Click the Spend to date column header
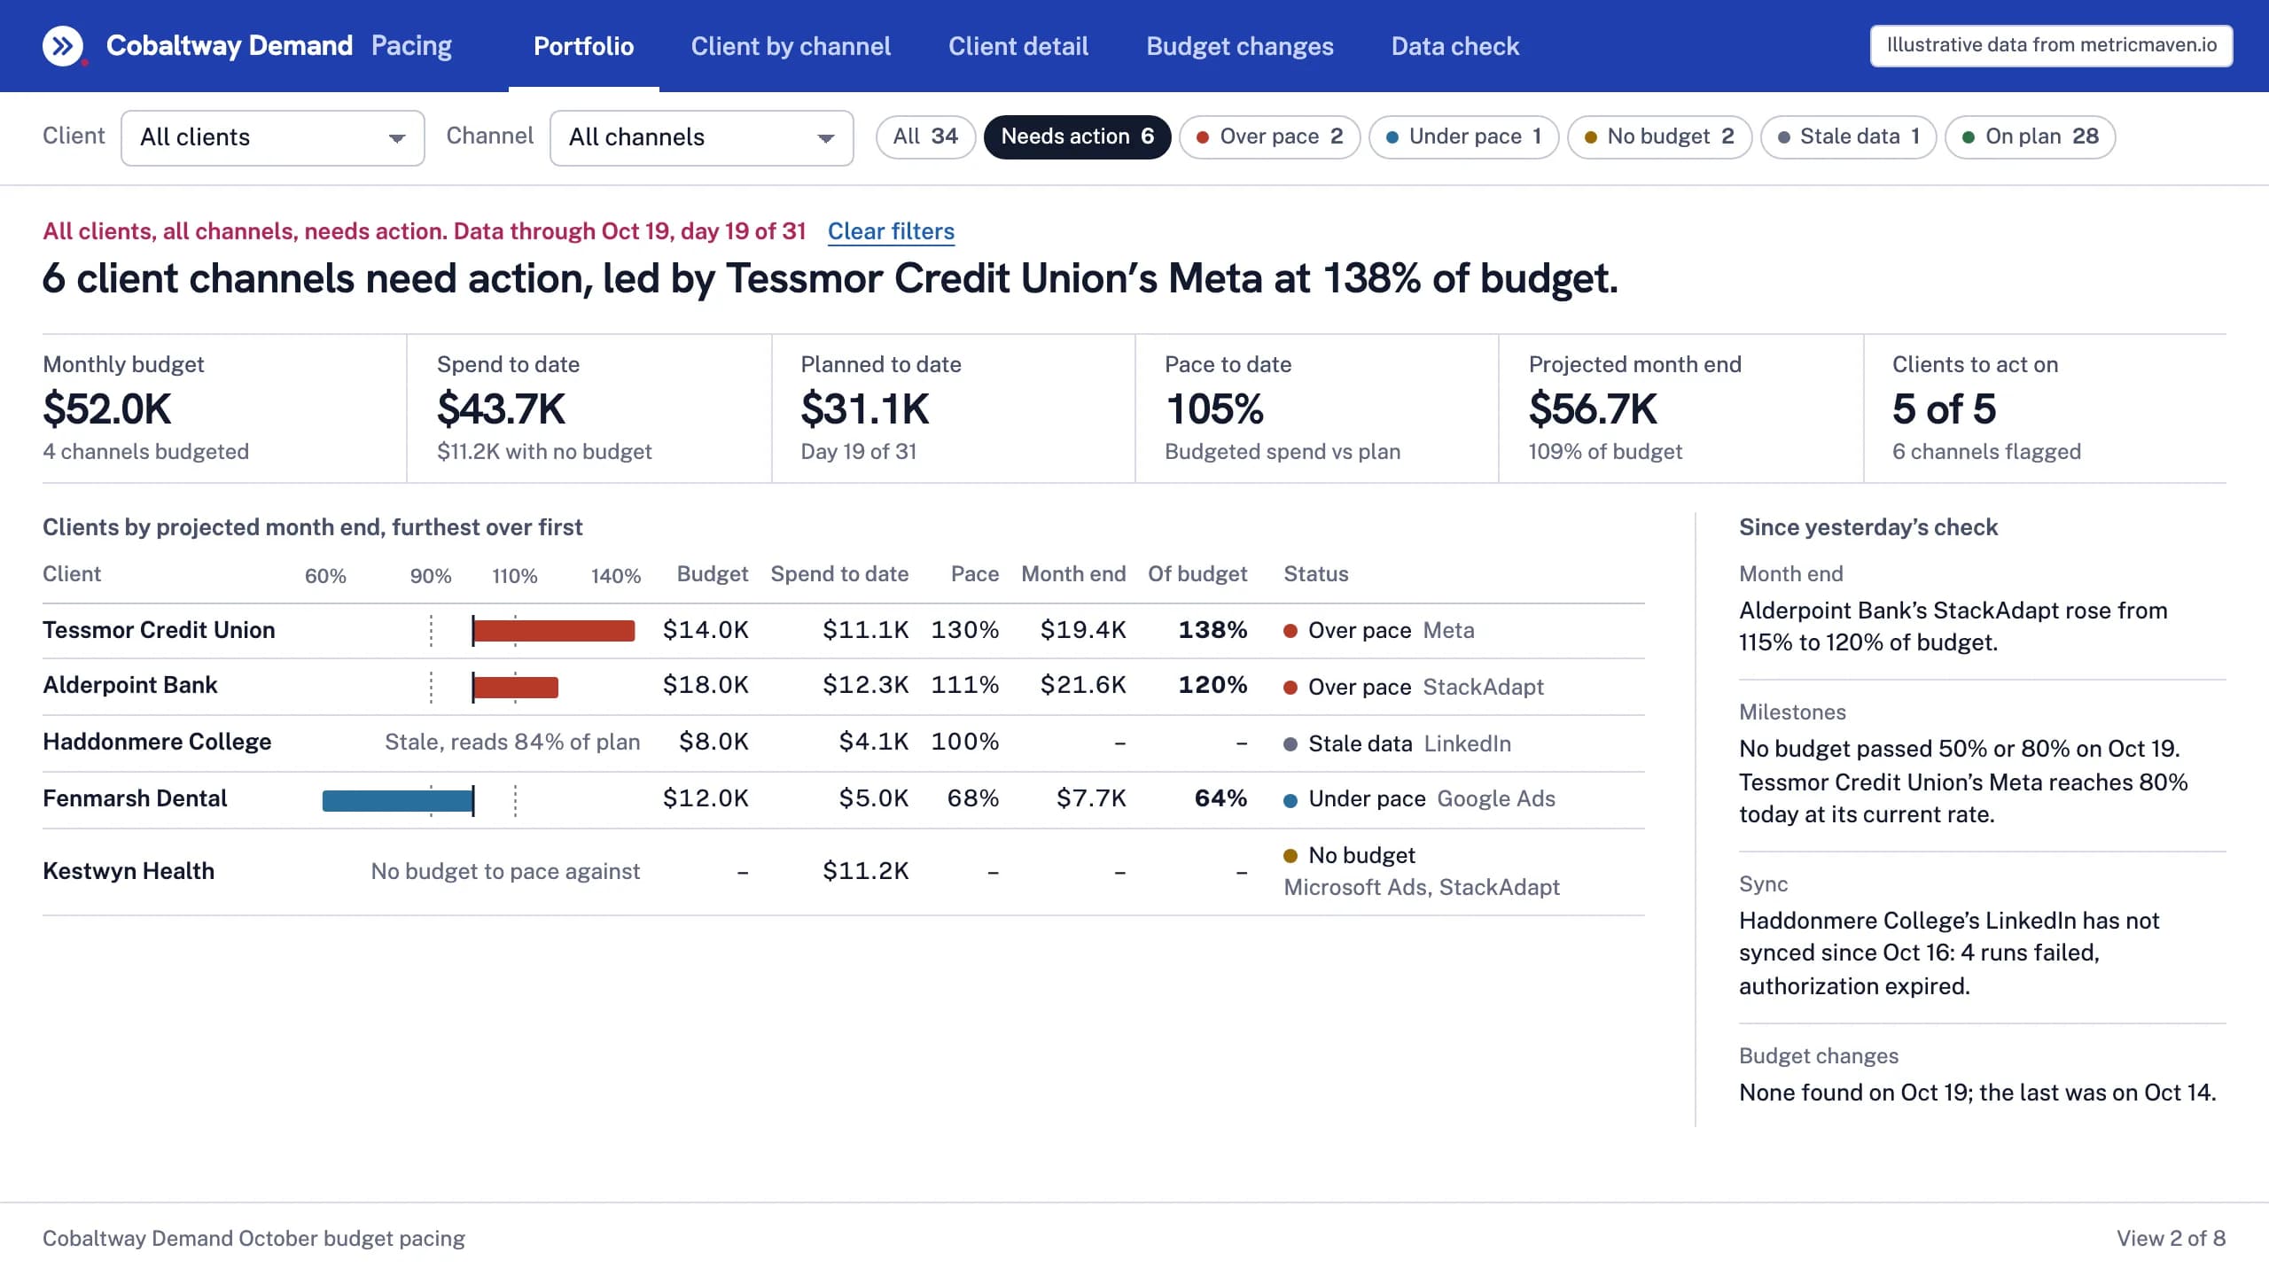2269x1276 pixels. [839, 574]
